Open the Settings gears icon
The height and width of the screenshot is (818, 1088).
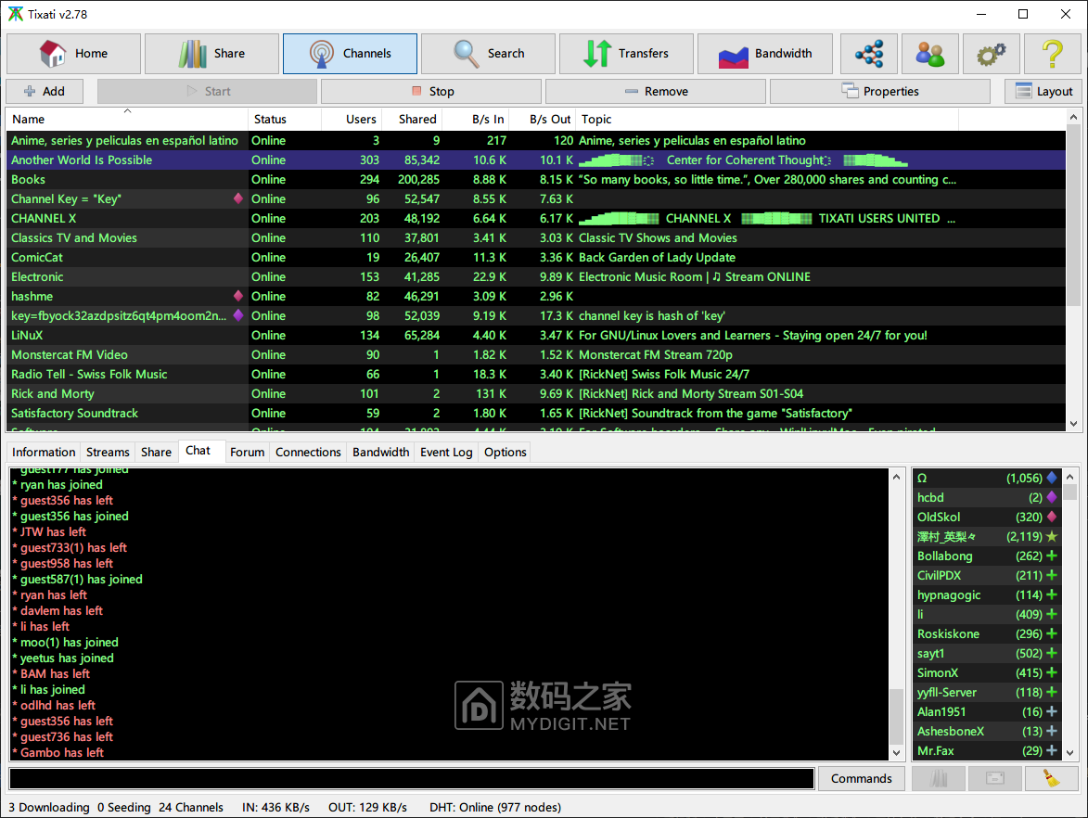pyautogui.click(x=991, y=54)
